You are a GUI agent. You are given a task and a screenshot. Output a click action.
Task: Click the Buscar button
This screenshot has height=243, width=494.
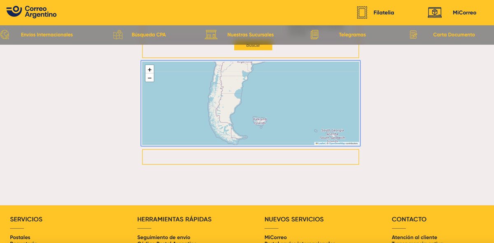[x=253, y=46]
